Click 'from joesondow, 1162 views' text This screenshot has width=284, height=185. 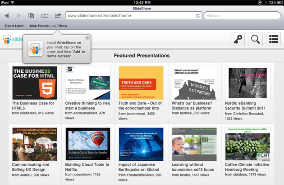click(83, 177)
